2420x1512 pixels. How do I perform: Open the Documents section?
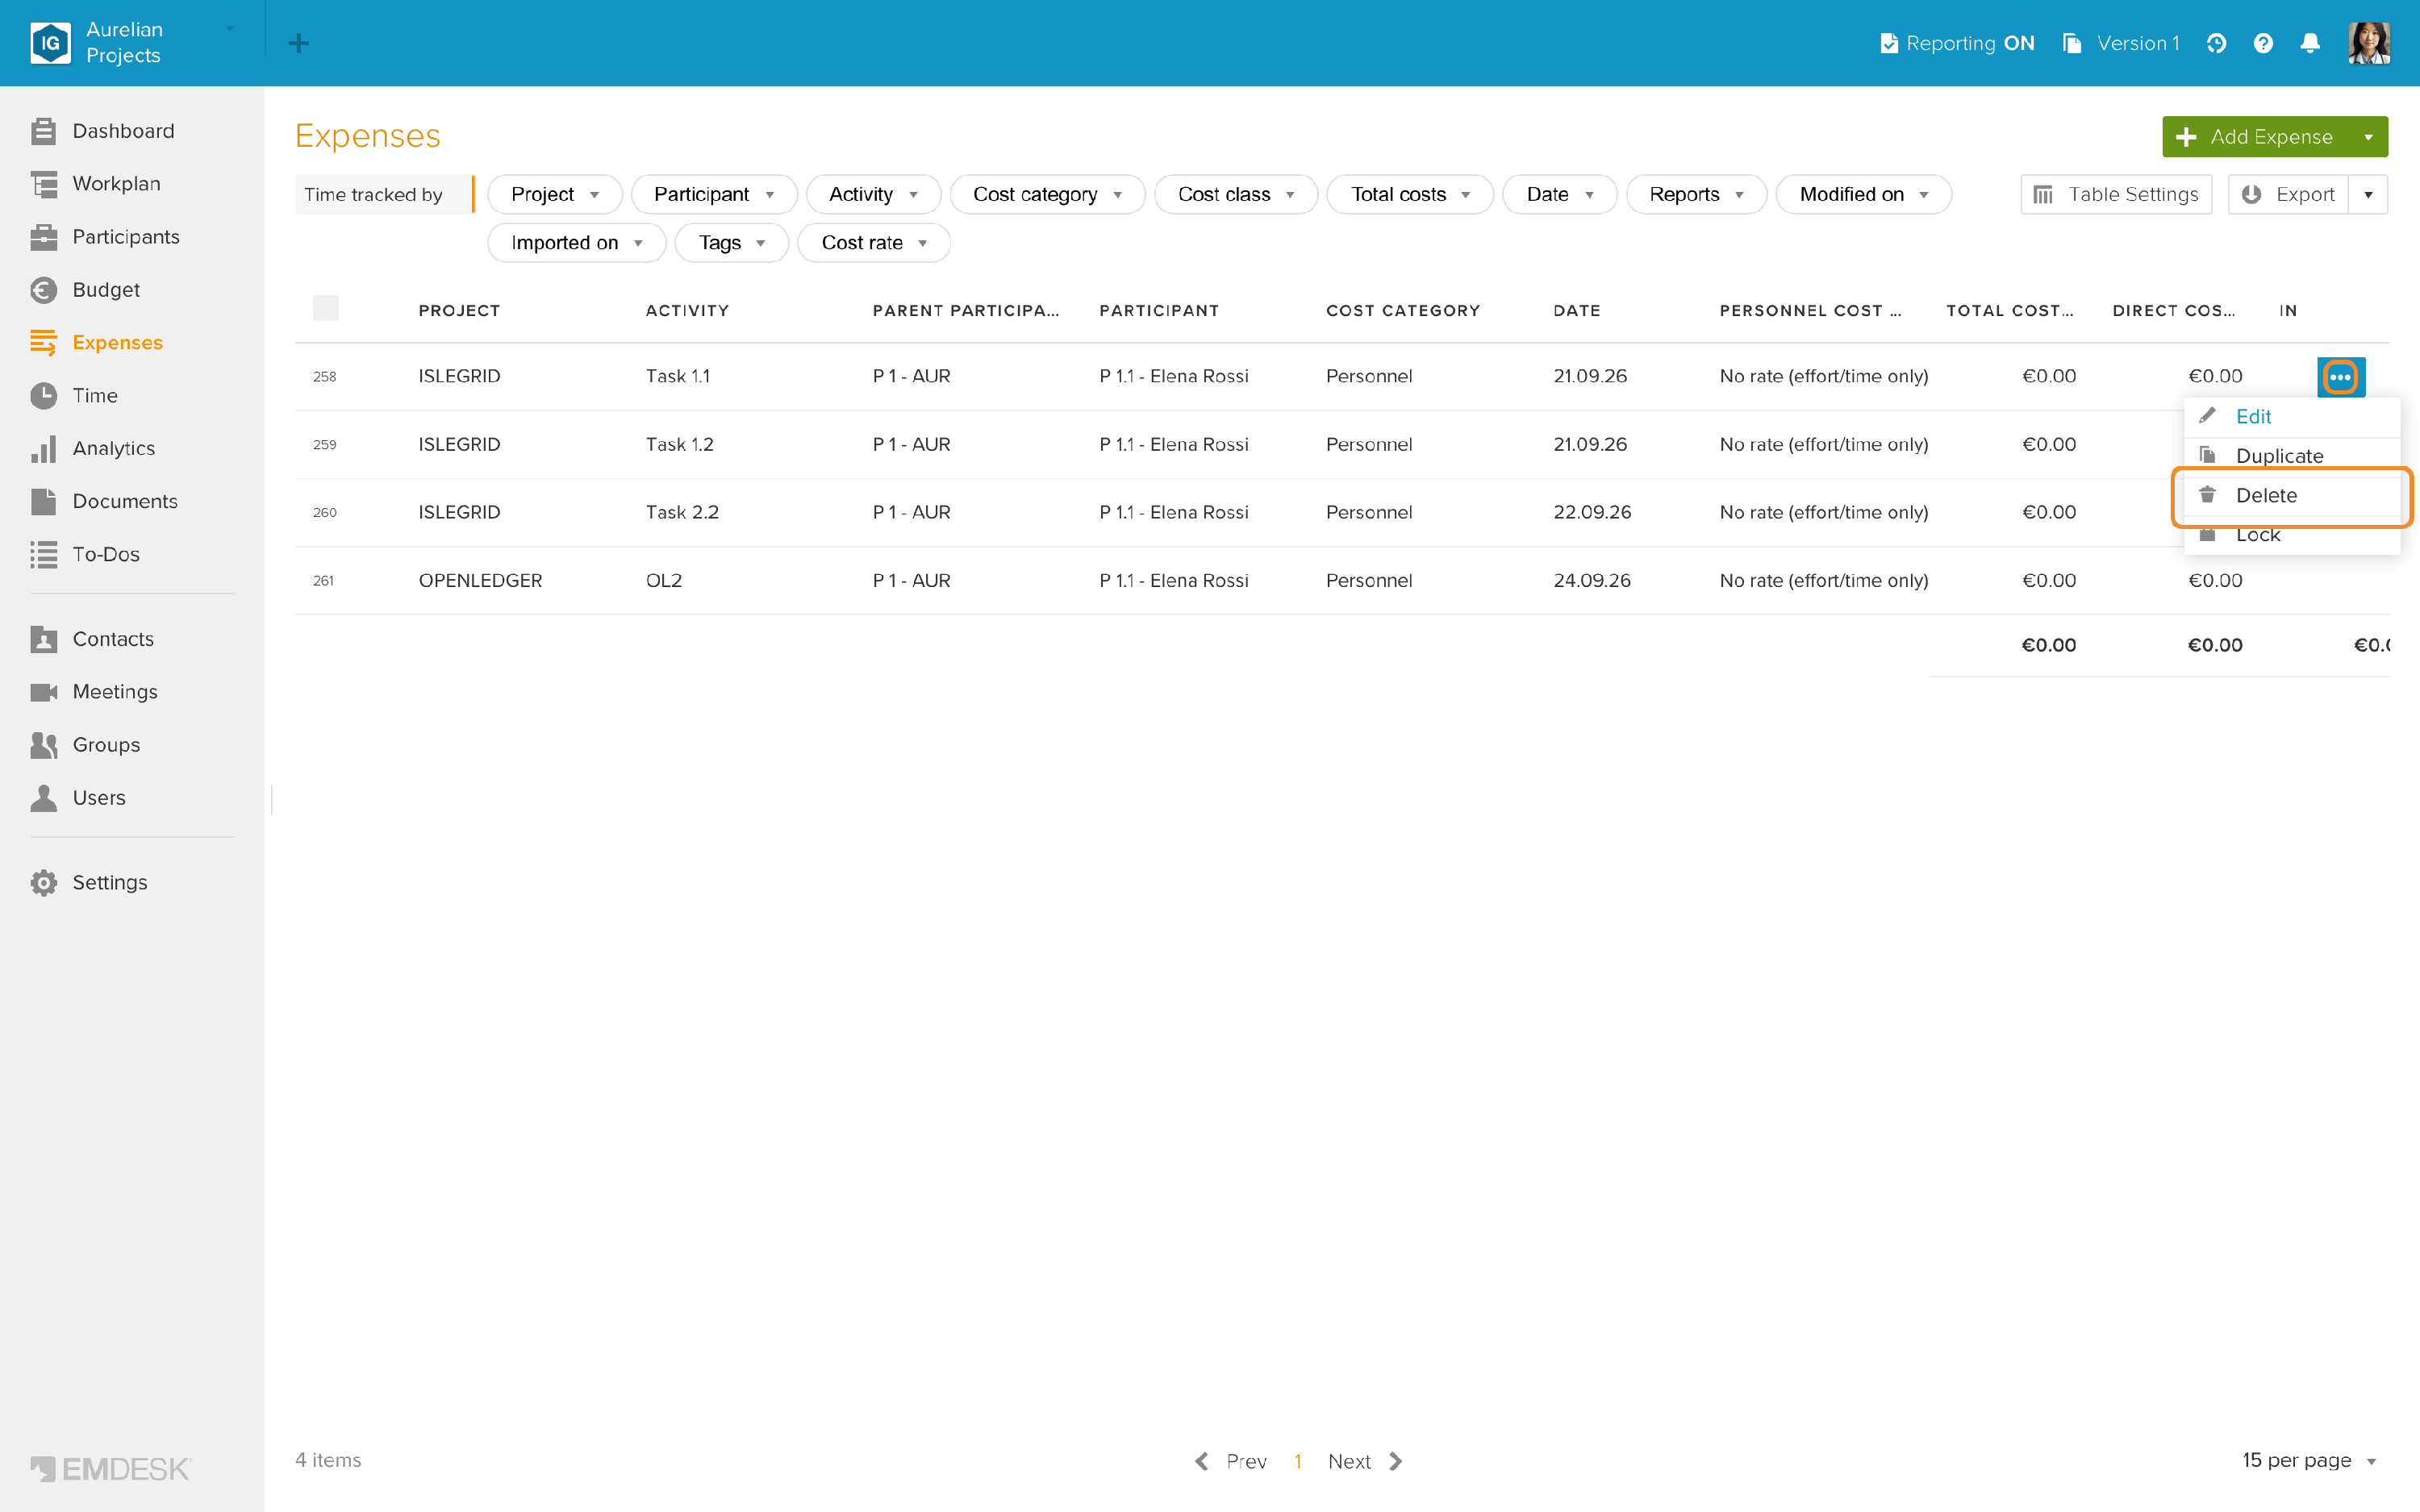coord(125,502)
